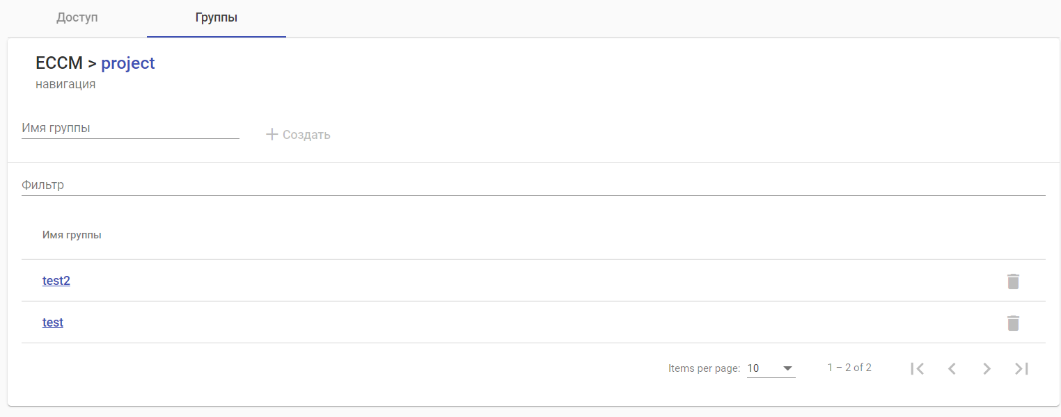Open the test group link
Viewport: 1061px width, 417px height.
point(53,322)
